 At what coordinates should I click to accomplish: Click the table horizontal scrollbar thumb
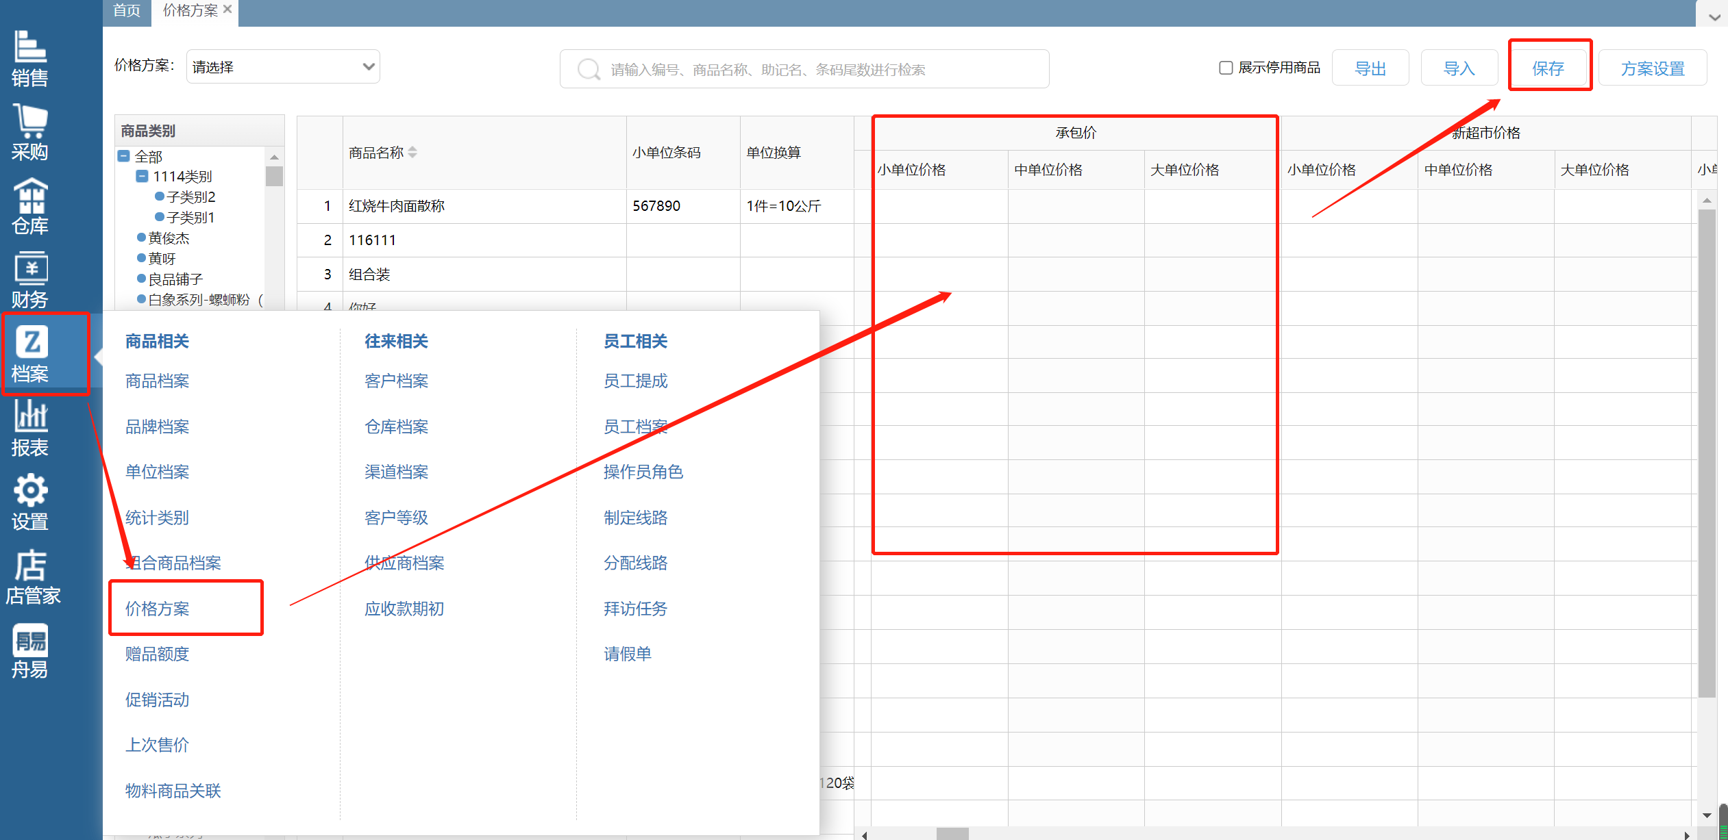point(952,834)
